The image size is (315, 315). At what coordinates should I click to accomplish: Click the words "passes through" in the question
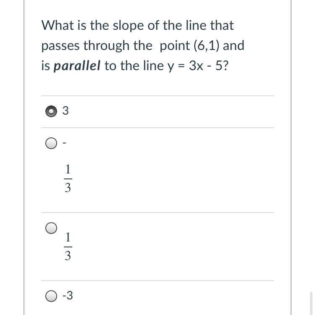(85, 46)
